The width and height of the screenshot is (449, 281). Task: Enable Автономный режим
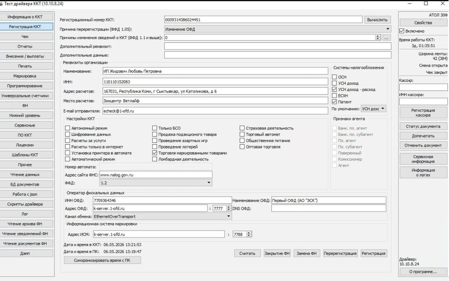[x=68, y=128]
